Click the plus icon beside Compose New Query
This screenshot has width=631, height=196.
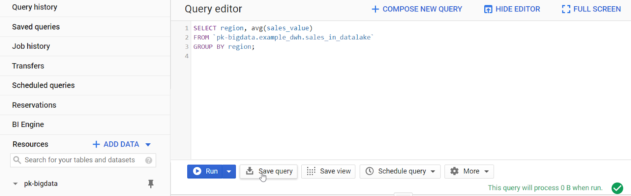click(x=375, y=9)
